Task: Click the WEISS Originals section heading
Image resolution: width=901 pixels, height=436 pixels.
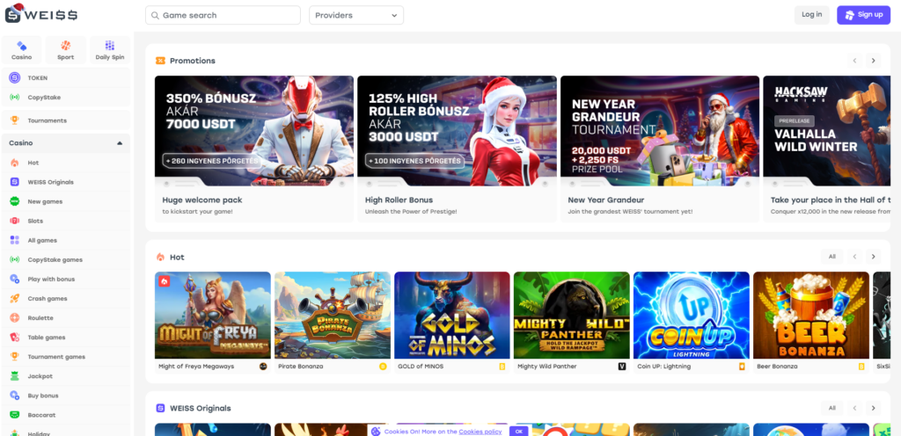Action: [x=201, y=409]
